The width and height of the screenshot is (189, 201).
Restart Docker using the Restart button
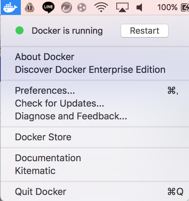point(145,31)
